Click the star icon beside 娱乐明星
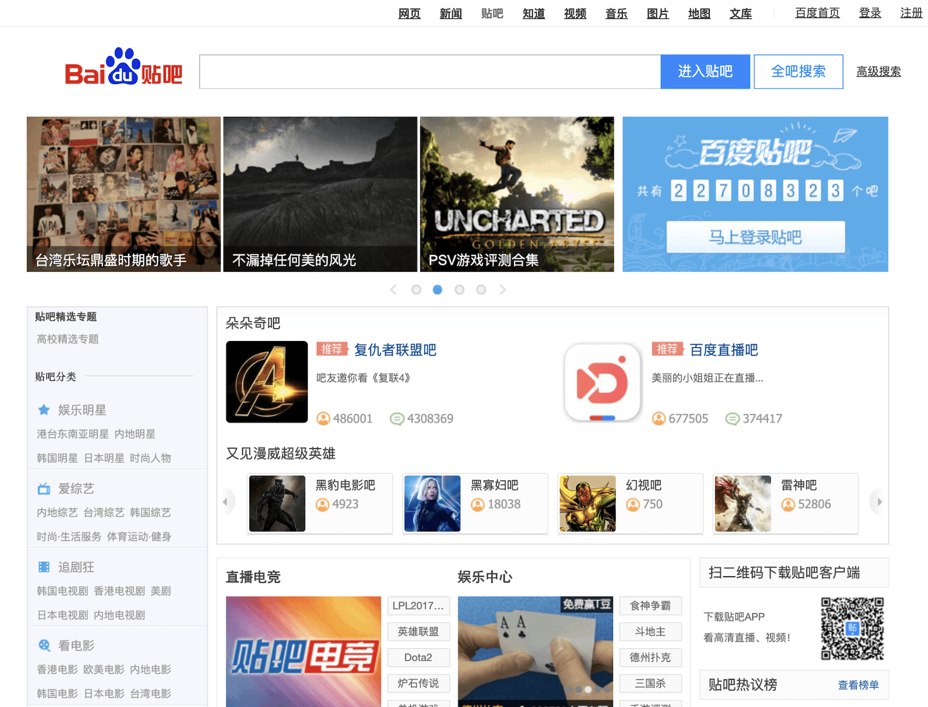The image size is (928, 707). point(44,410)
